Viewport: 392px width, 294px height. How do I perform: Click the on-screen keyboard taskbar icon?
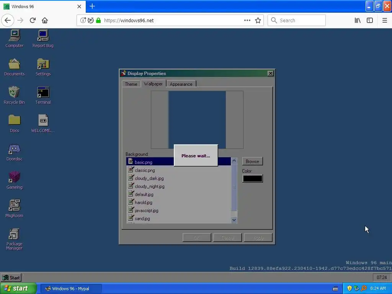point(335,289)
